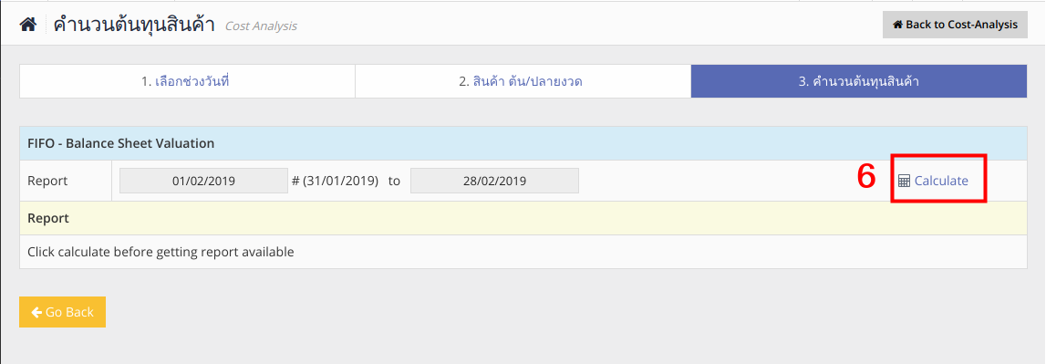Click the 'Click calculate before getting report' message
Image resolution: width=1046 pixels, height=364 pixels.
click(x=161, y=253)
